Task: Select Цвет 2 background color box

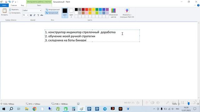Action: (x=71, y=13)
